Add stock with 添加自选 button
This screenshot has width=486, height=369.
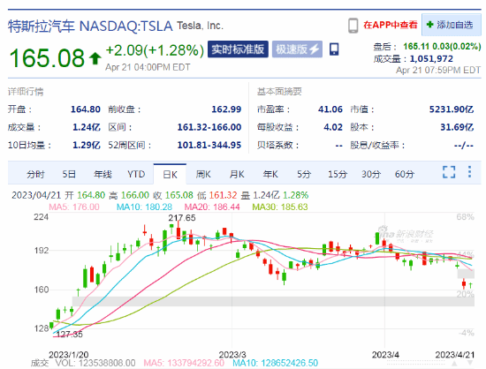pyautogui.click(x=451, y=25)
